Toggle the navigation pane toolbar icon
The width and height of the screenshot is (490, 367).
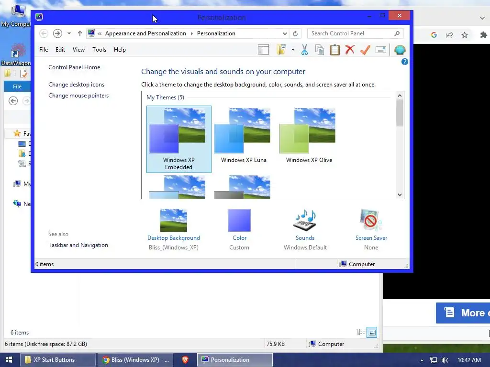coord(264,50)
